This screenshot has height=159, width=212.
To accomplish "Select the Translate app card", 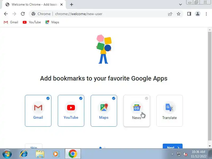I will [170, 111].
